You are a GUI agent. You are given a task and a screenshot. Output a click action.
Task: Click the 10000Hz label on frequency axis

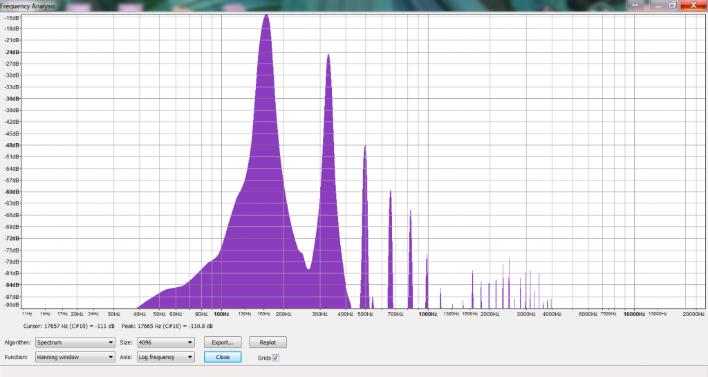click(634, 314)
